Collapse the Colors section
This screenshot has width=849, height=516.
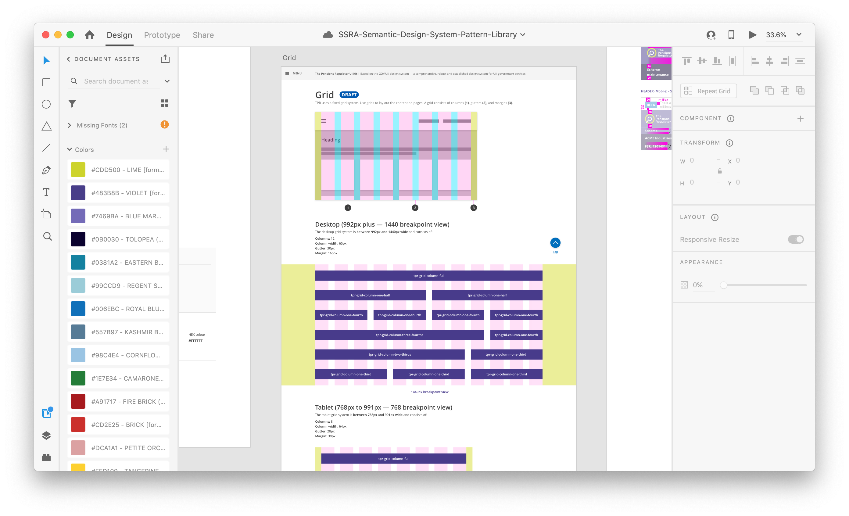point(70,149)
